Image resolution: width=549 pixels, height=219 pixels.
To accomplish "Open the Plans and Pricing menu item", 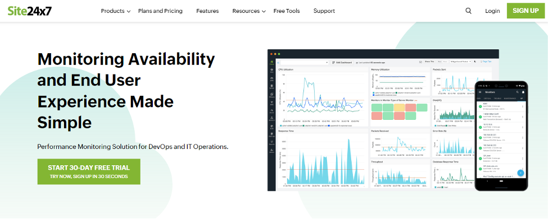I will [160, 11].
